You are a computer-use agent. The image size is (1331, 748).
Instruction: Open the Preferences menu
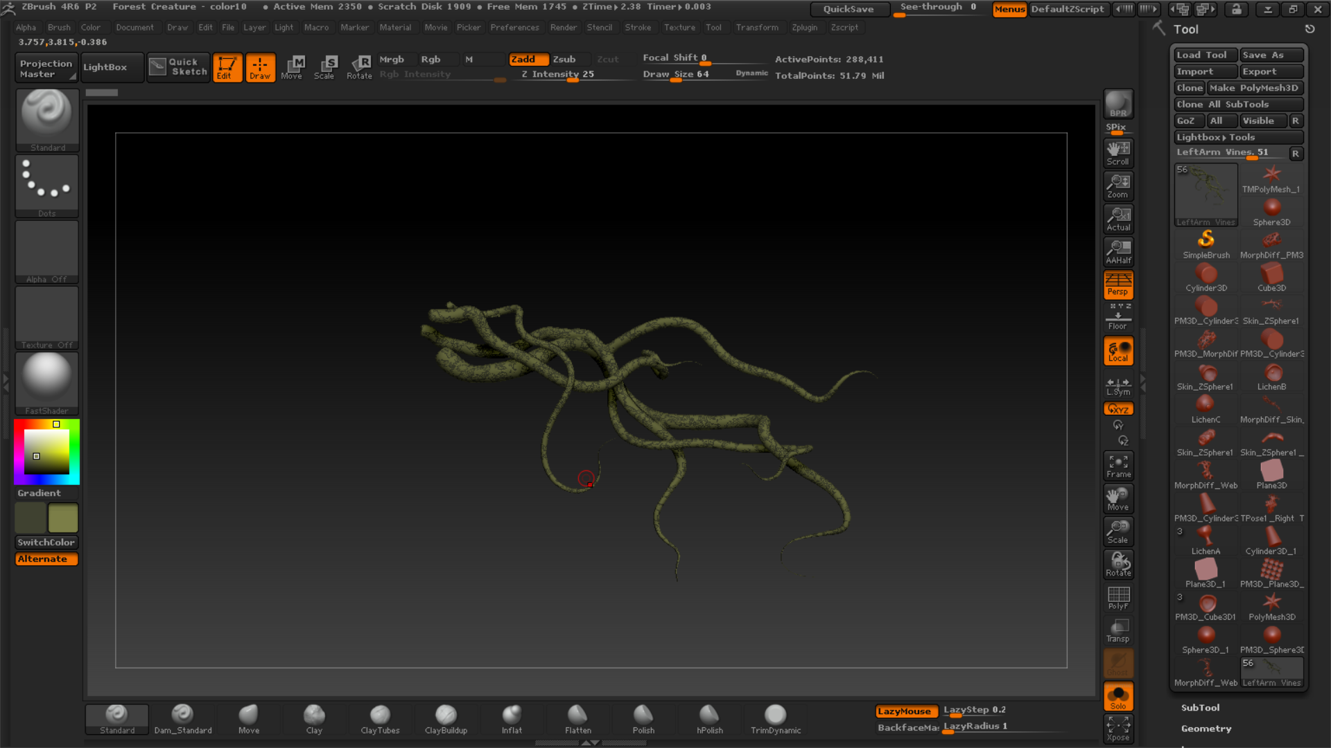click(x=514, y=27)
